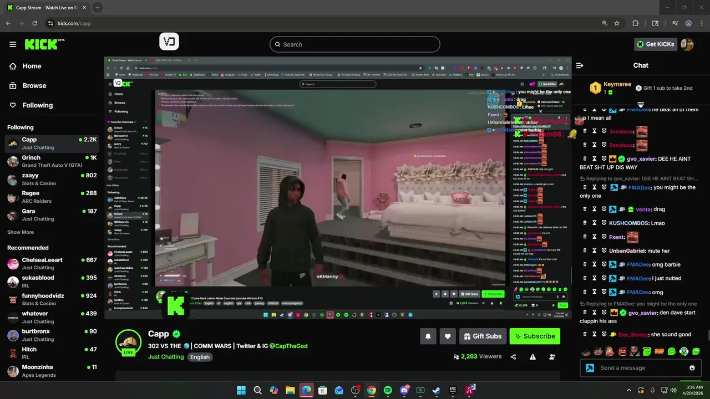
Task: Open zaayy channel in Following list
Action: 52,179
